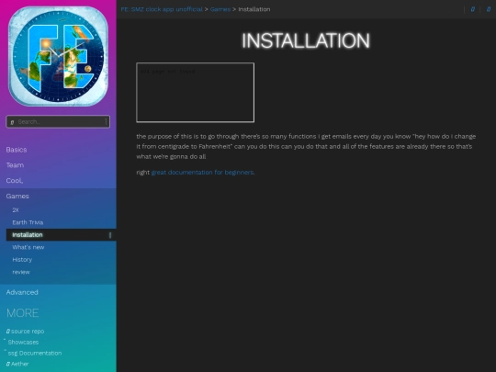
Task: Open the source repo link
Action: click(28, 332)
